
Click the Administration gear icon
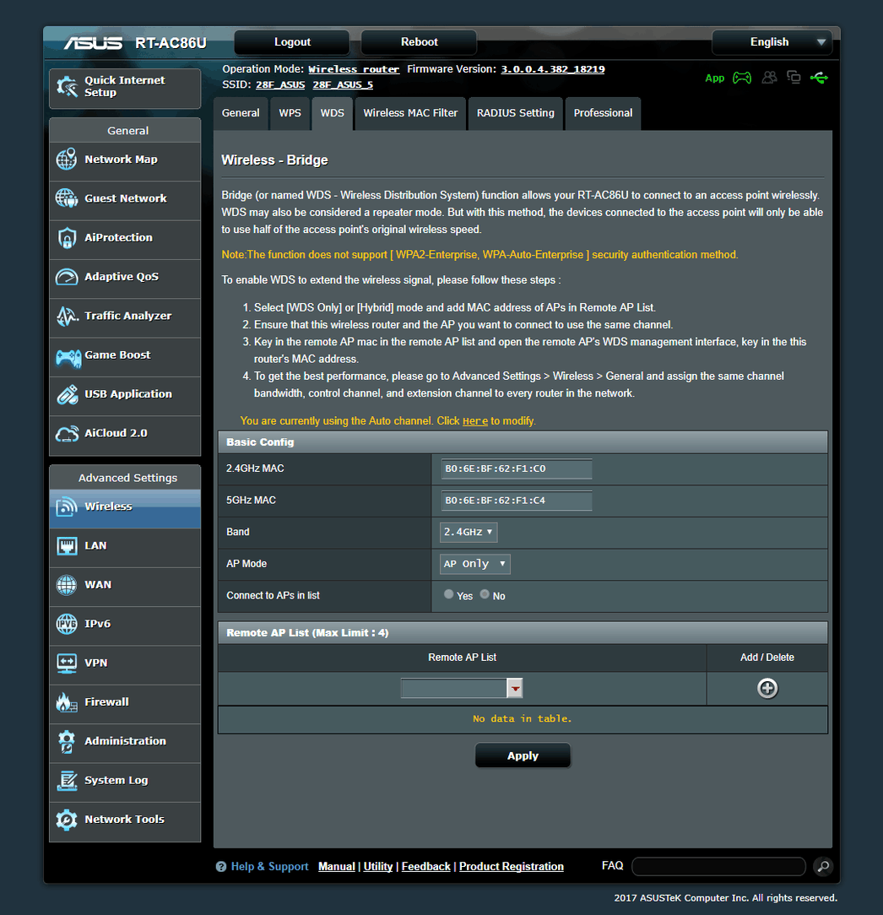point(67,741)
